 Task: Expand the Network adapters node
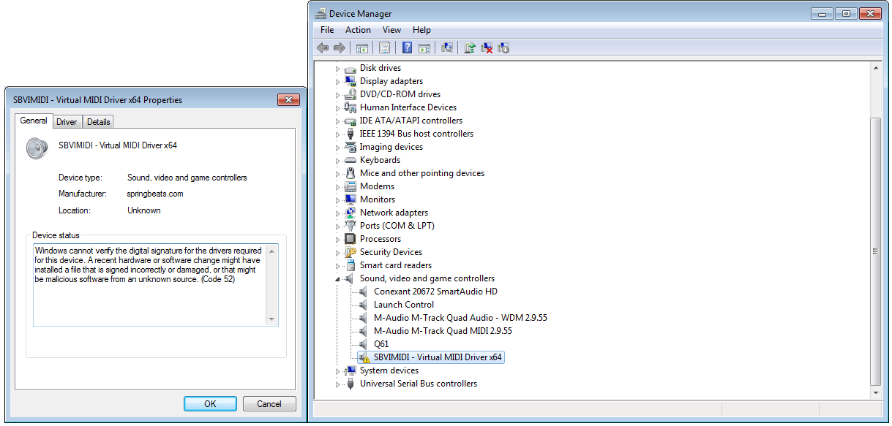(338, 213)
